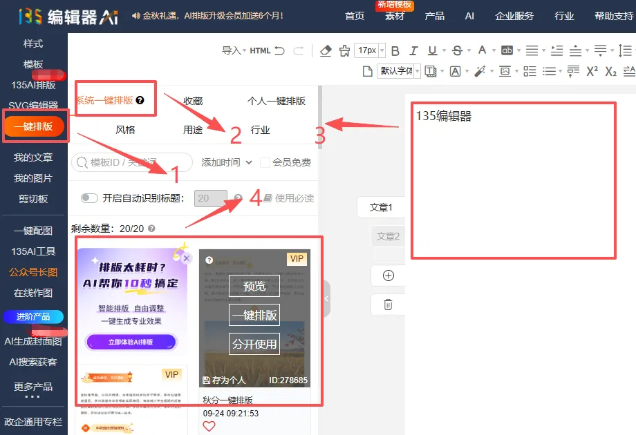The height and width of the screenshot is (435, 636).
Task: Click the help icon beside 剩余数量
Action: [x=151, y=229]
